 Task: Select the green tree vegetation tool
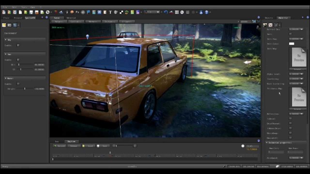click(x=127, y=12)
